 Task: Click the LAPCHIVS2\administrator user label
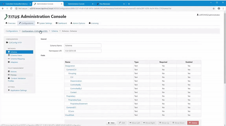pos(208,15)
